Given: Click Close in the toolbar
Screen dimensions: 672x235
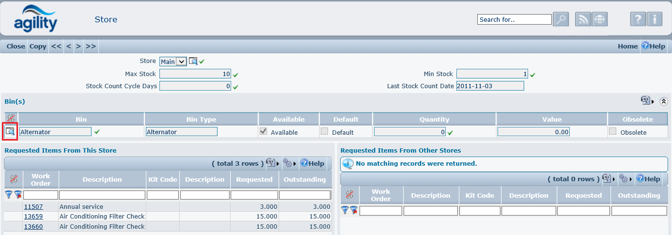Looking at the screenshot, I should click(16, 46).
